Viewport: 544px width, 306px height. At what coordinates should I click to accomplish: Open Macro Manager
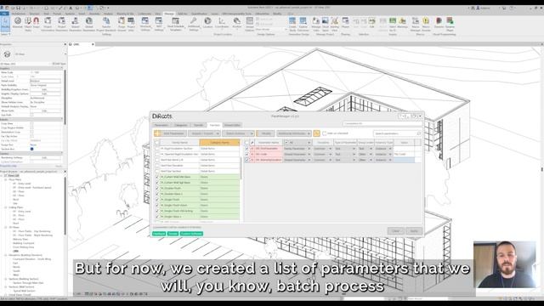point(416,24)
